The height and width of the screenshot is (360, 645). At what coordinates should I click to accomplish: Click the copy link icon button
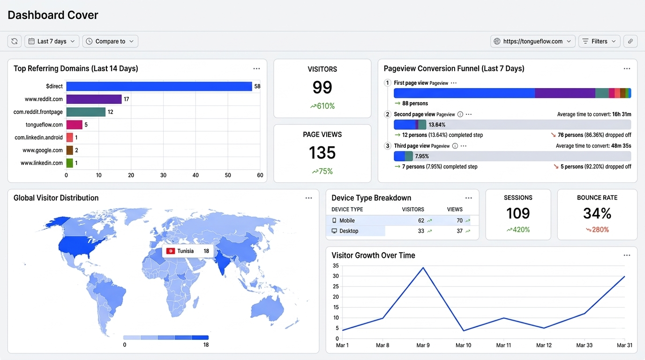630,41
